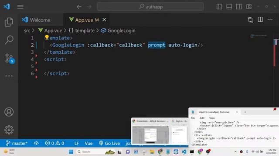
Task: Click the Windows Start button
Action: 71,152
